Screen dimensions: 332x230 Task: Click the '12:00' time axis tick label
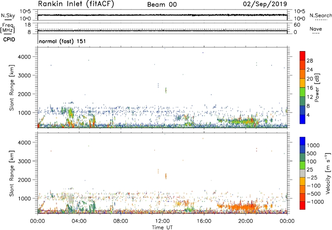(x=162, y=221)
